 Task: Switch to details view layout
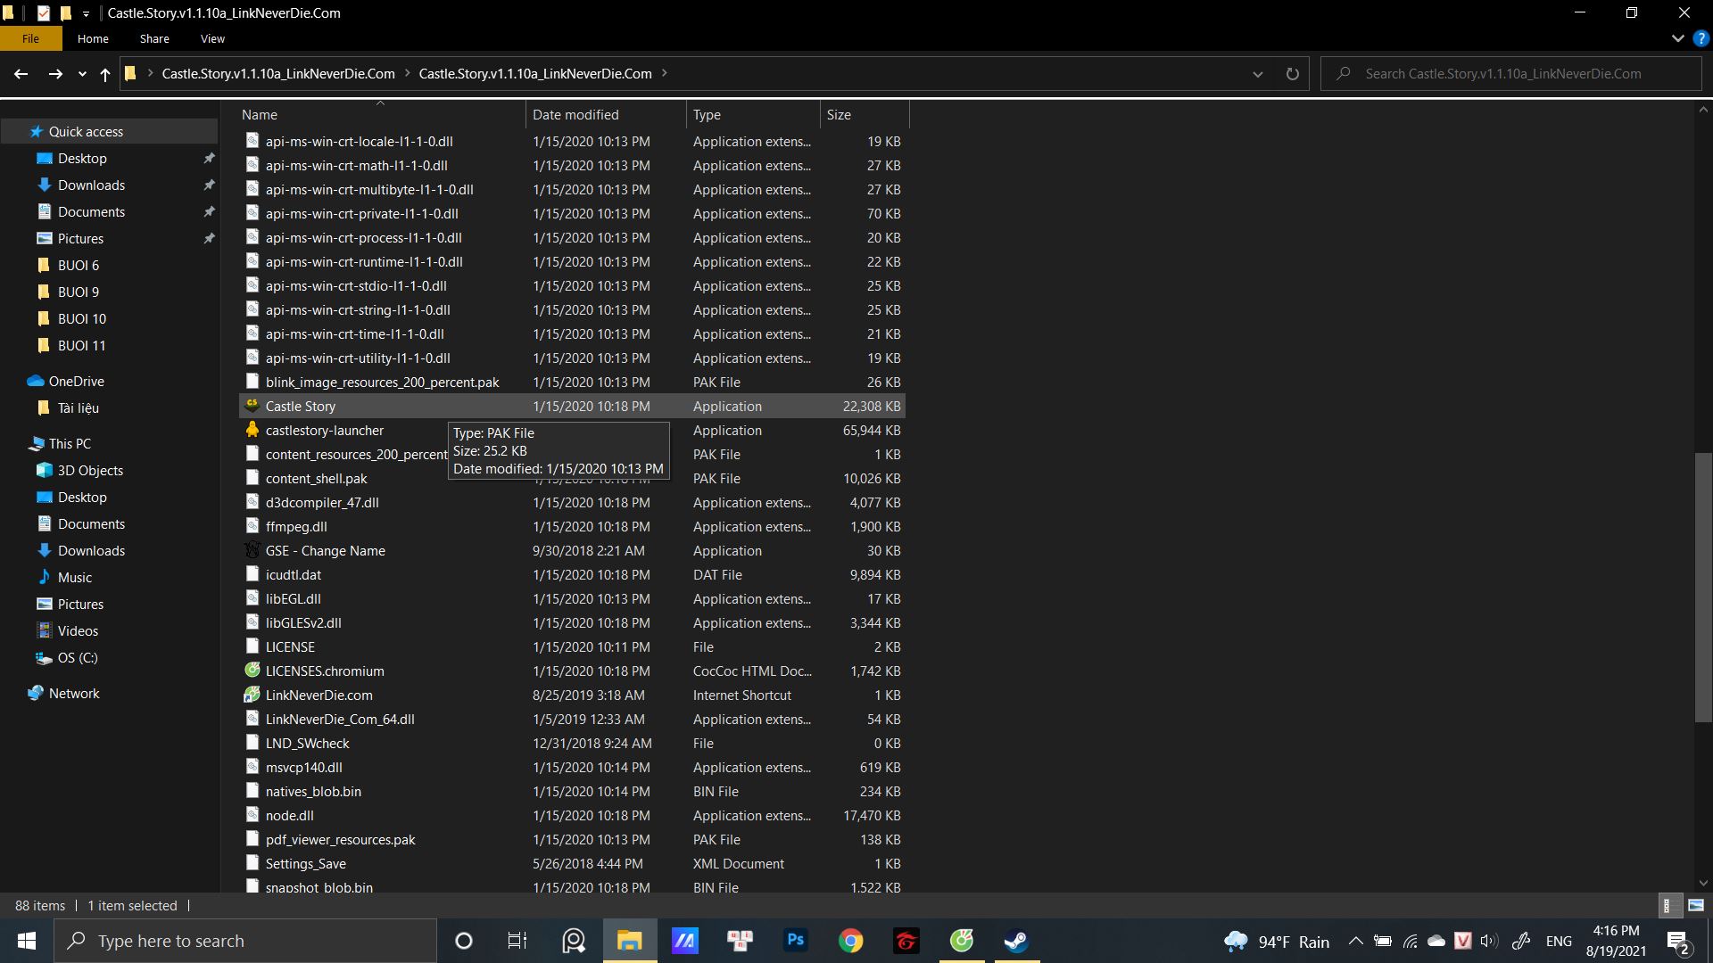(1669, 905)
